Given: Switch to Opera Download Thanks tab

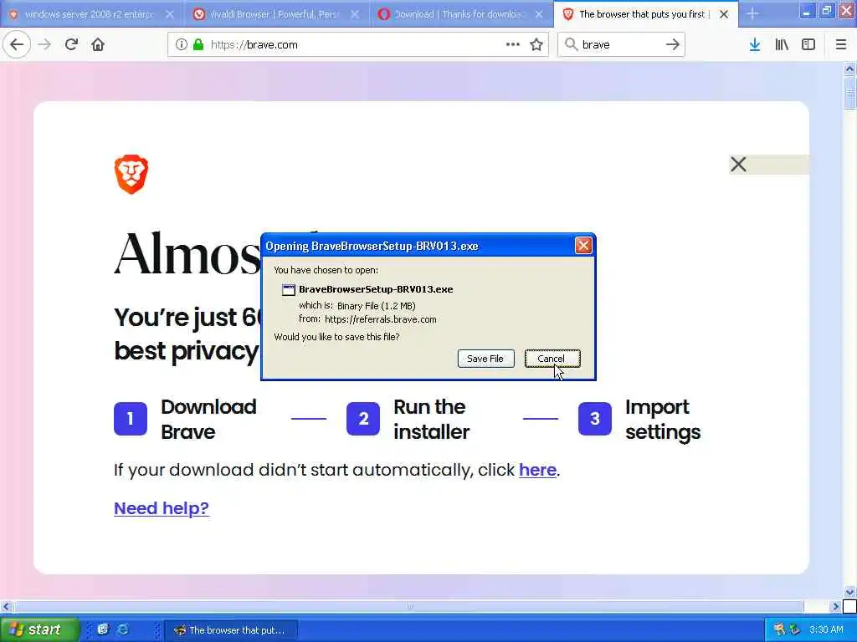Looking at the screenshot, I should pyautogui.click(x=458, y=14).
